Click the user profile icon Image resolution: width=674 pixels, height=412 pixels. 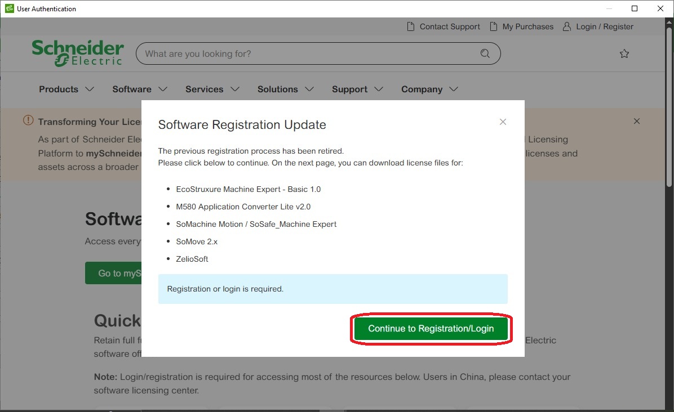click(x=567, y=26)
